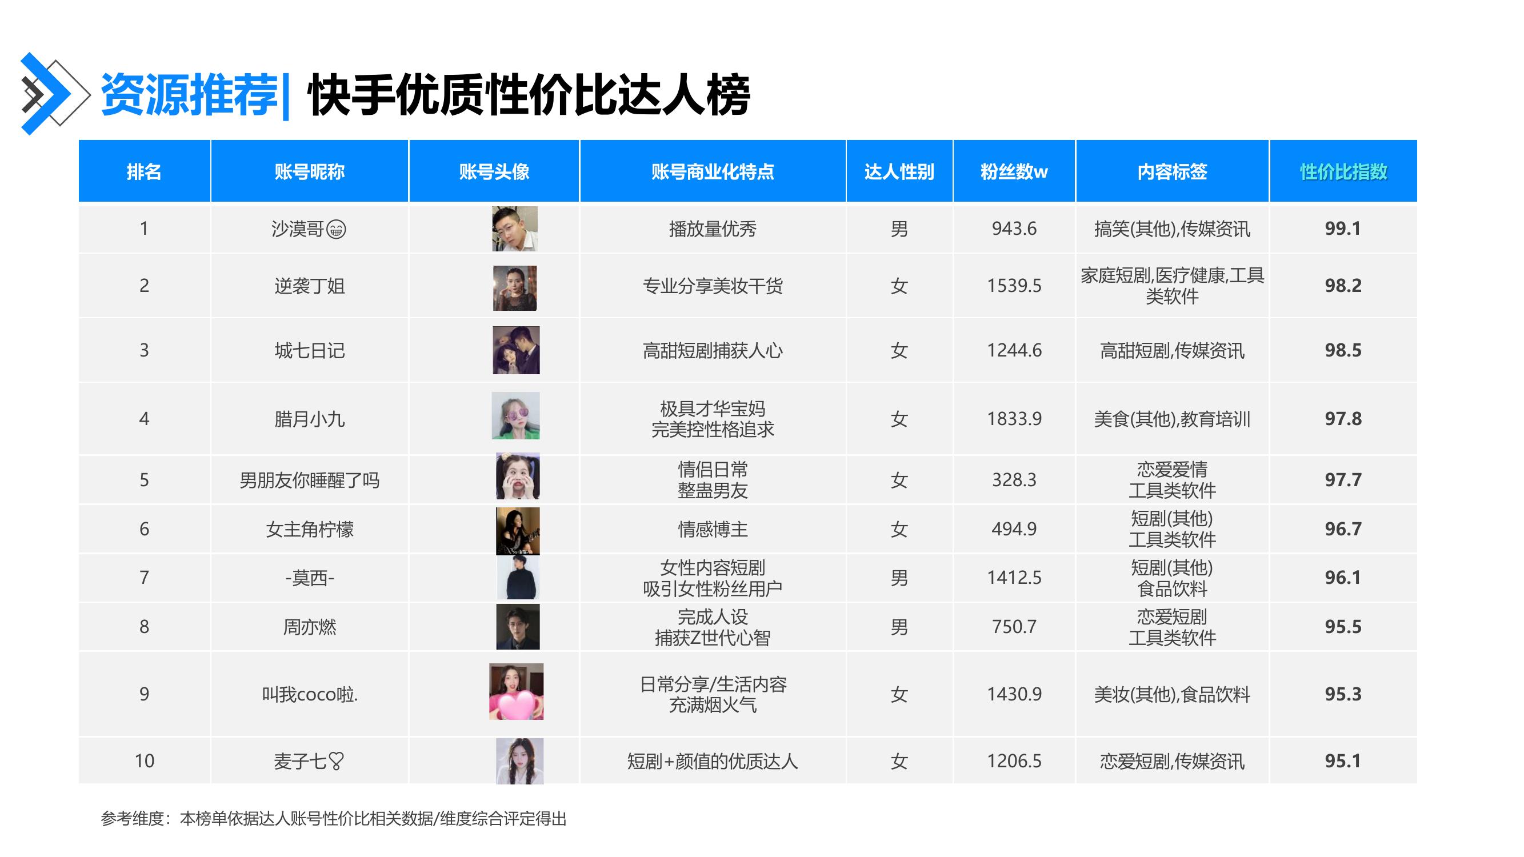
Task: Select the nickname 周亦燃
Action: pos(309,627)
